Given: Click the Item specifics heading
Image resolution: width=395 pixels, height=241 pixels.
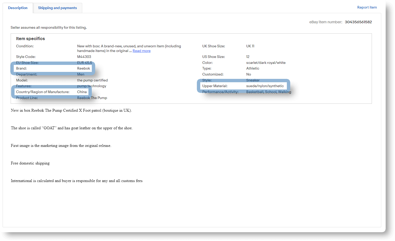Looking at the screenshot, I should (30, 39).
